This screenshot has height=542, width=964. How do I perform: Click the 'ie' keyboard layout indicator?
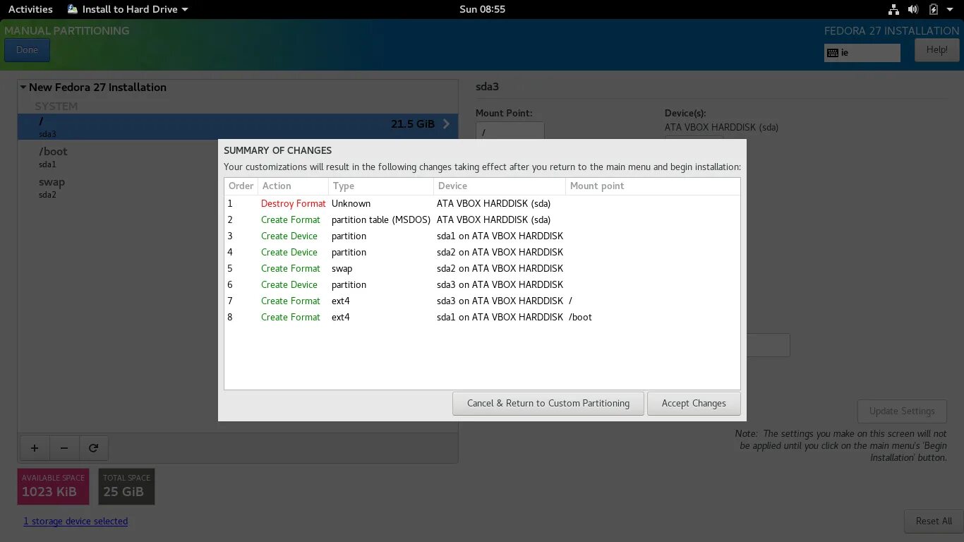[862, 52]
